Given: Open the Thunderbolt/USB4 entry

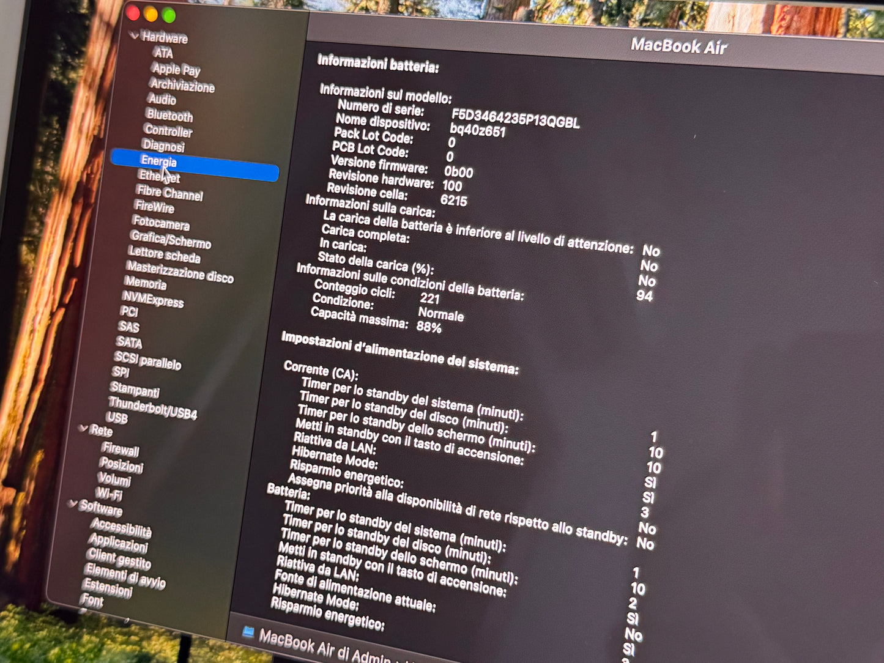Looking at the screenshot, I should click(153, 407).
